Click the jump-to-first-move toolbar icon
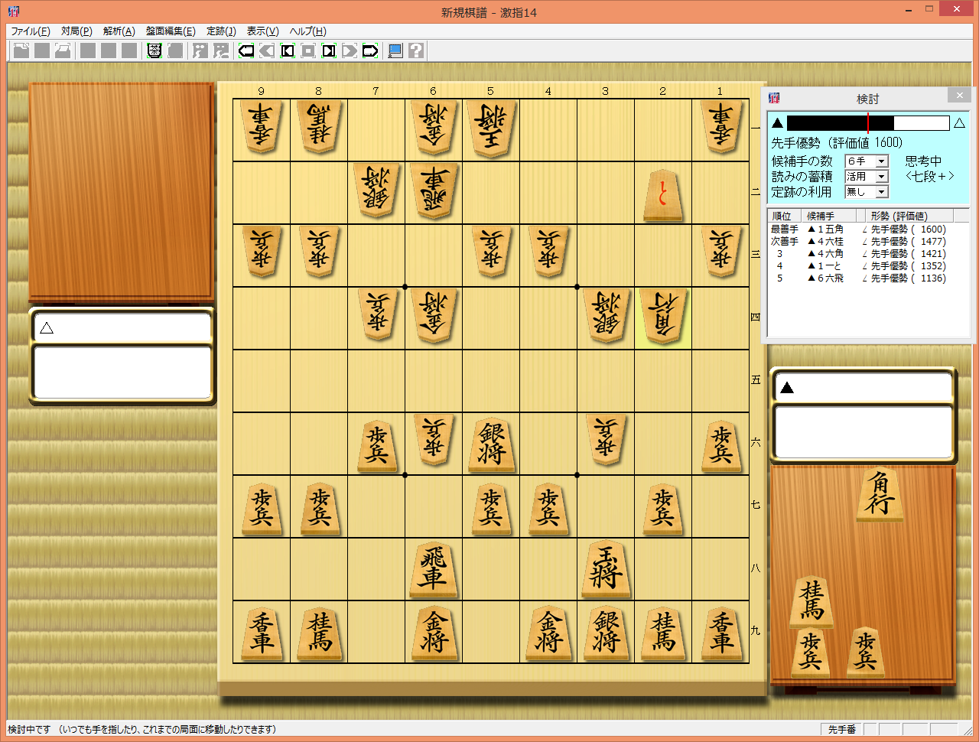 (x=288, y=51)
